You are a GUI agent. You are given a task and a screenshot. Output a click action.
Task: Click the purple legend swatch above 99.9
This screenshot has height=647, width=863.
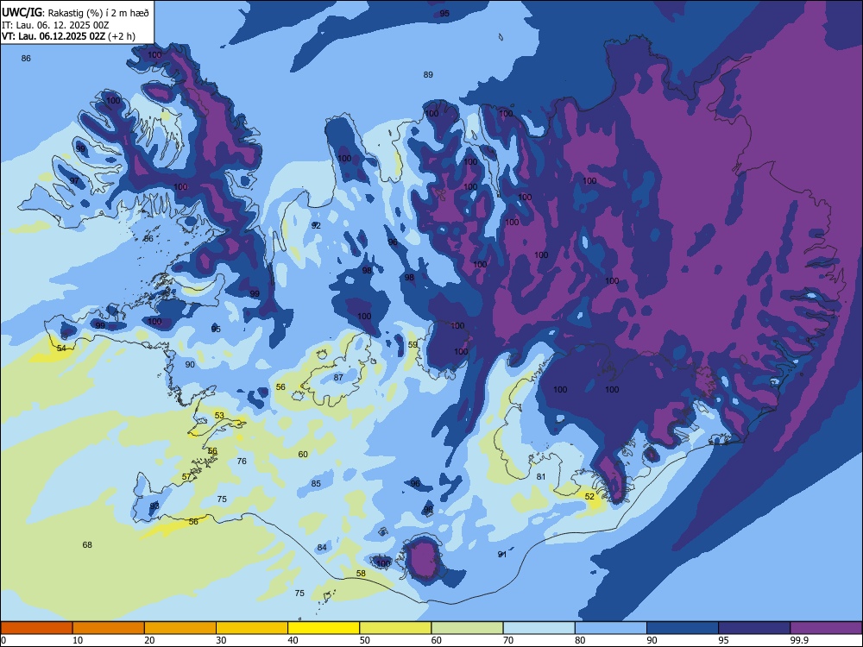click(826, 628)
